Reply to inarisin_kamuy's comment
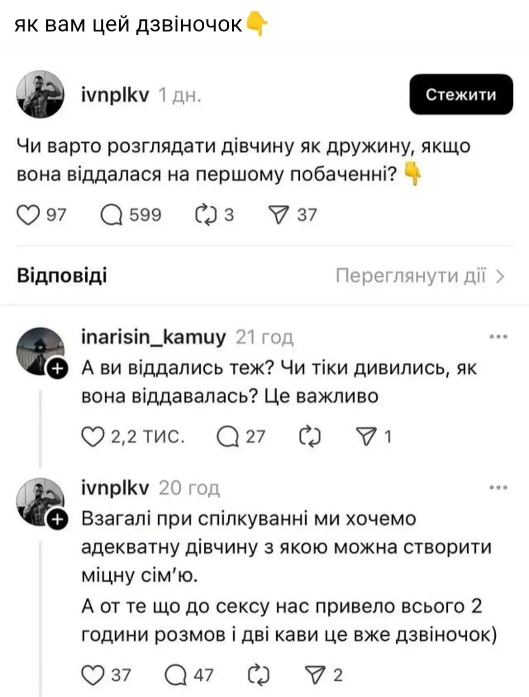Viewport: 529px width, 697px height. 228,436
